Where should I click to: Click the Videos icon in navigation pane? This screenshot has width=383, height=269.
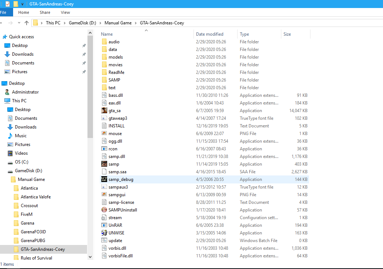point(10,153)
